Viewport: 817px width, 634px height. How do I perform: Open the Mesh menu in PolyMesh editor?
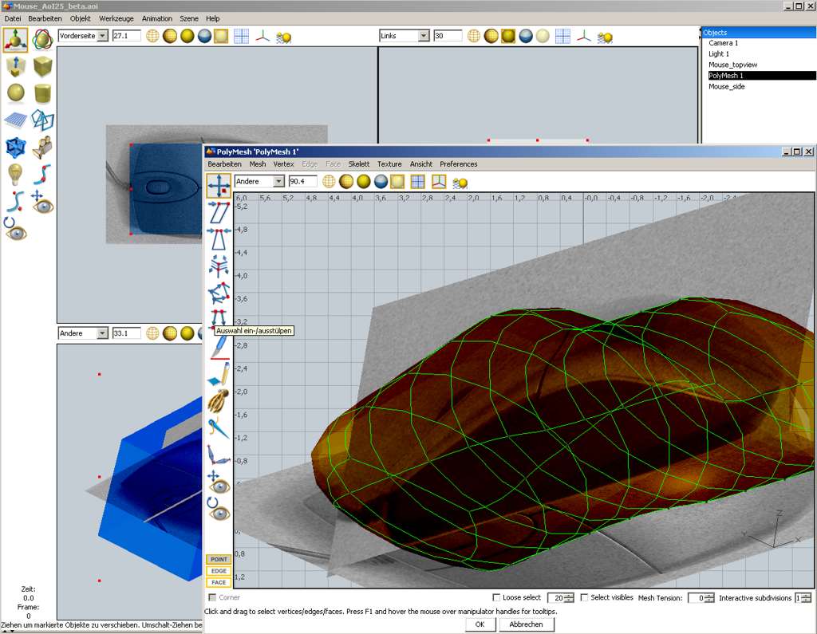(258, 164)
